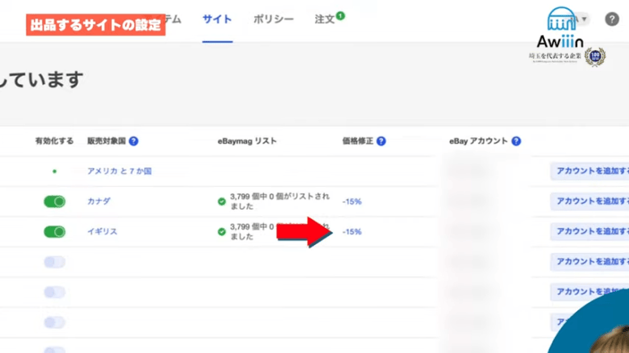Click help icon next to 販売対象国 header

134,141
